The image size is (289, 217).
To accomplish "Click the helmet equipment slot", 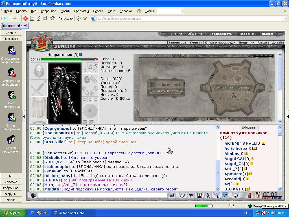I will coord(39,71).
